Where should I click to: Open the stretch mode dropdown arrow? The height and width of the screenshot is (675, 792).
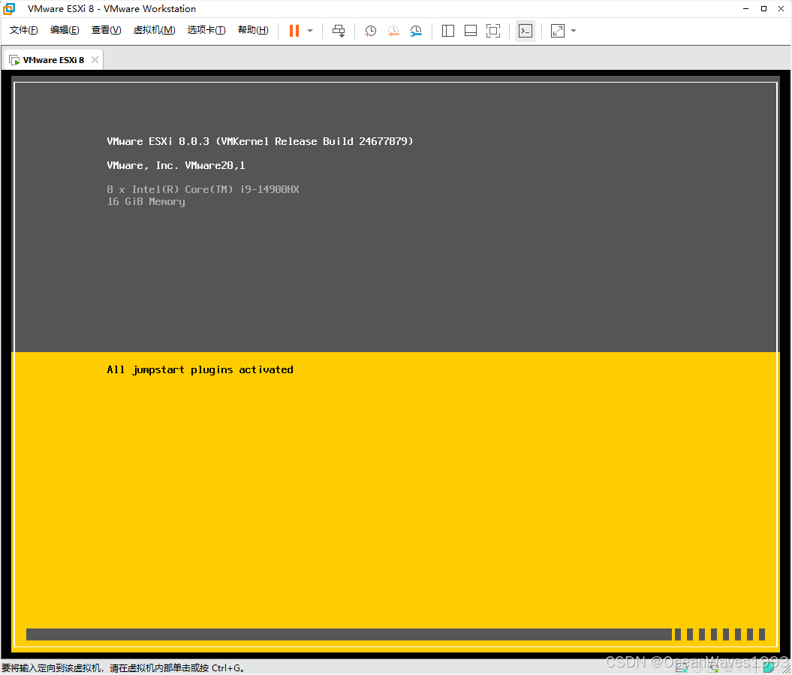pos(574,31)
